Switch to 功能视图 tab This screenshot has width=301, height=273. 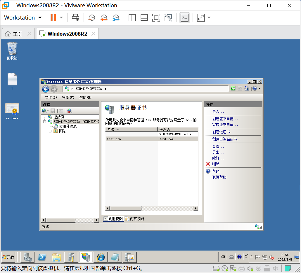(113, 219)
